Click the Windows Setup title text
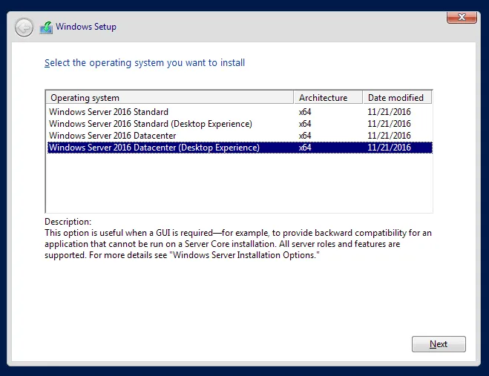This screenshot has width=489, height=376. click(x=86, y=27)
